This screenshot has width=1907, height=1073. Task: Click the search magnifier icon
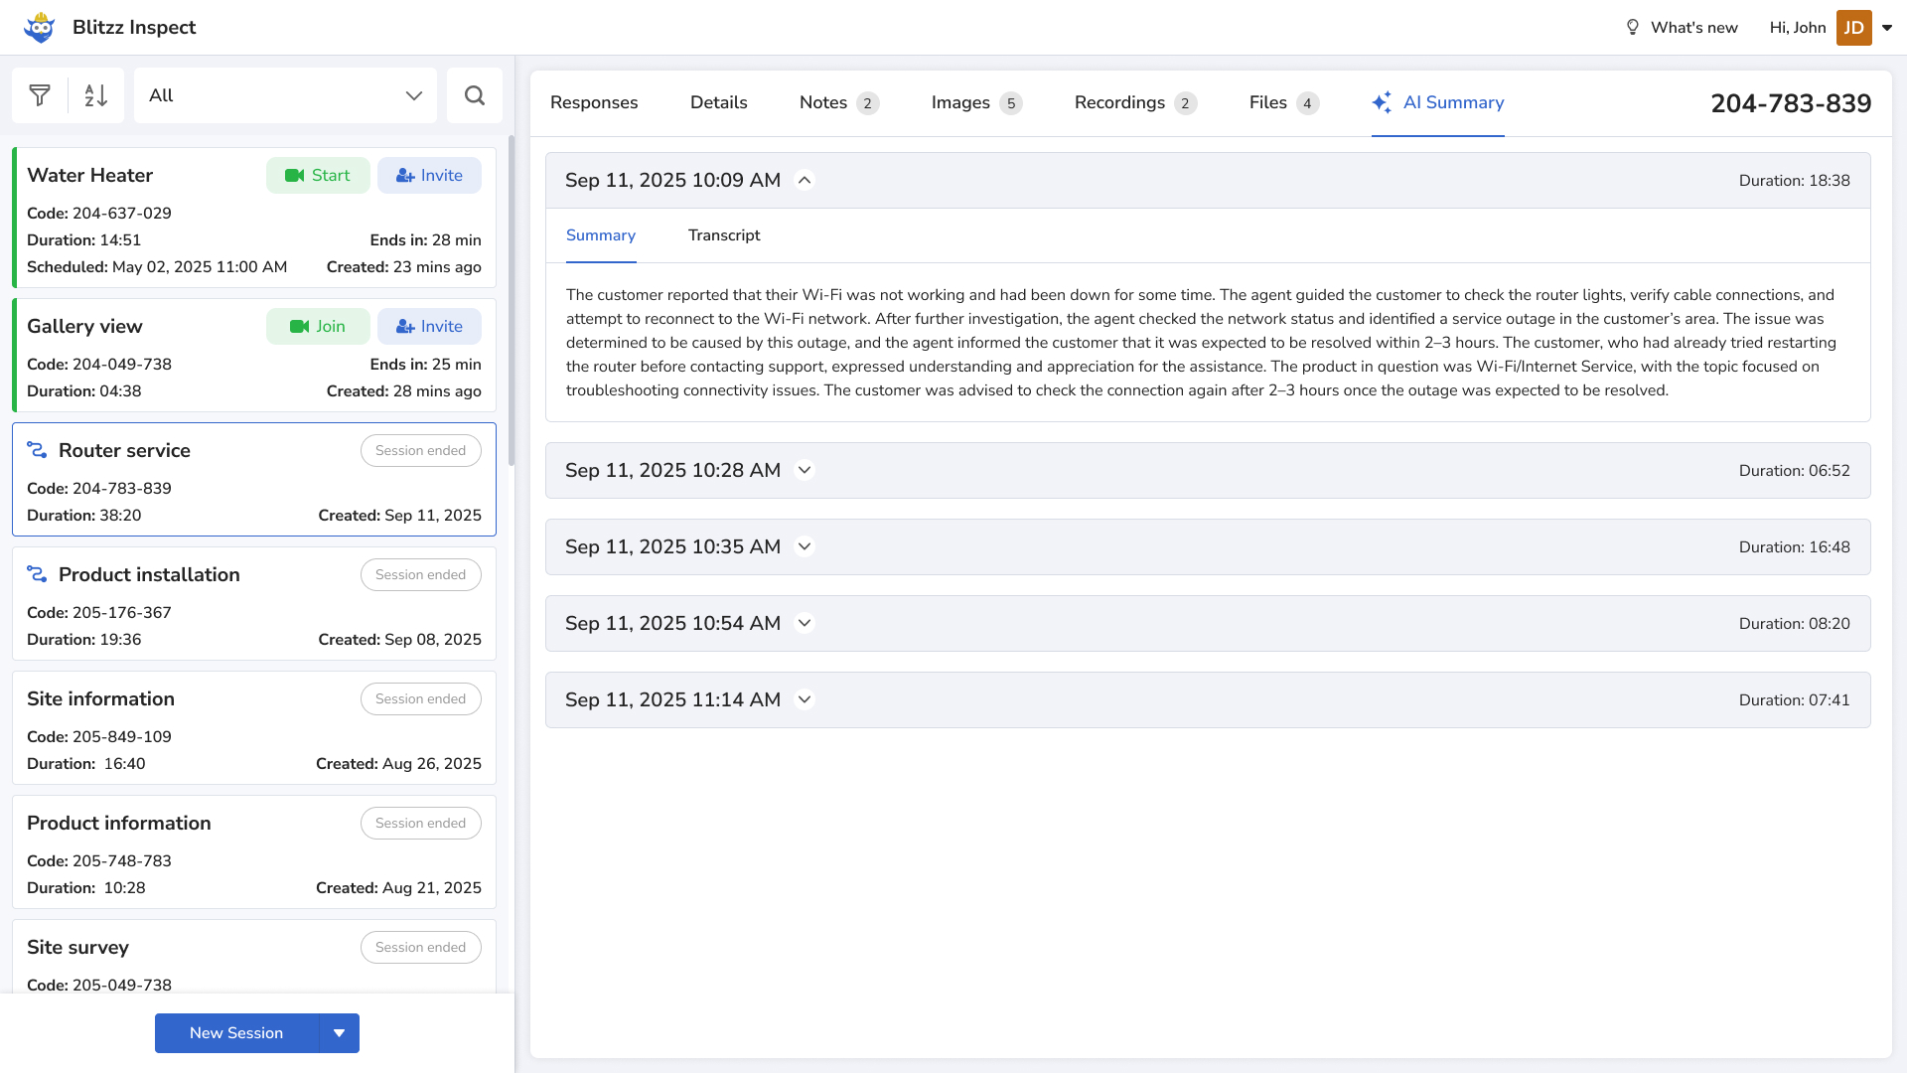(x=475, y=95)
